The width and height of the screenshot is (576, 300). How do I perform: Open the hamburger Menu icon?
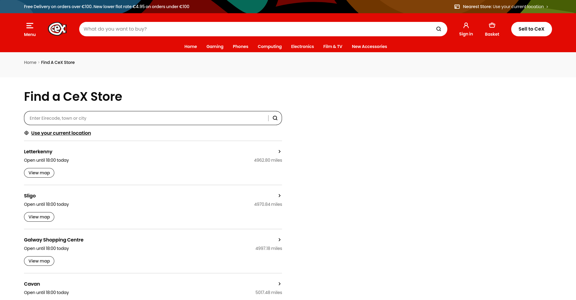click(30, 26)
